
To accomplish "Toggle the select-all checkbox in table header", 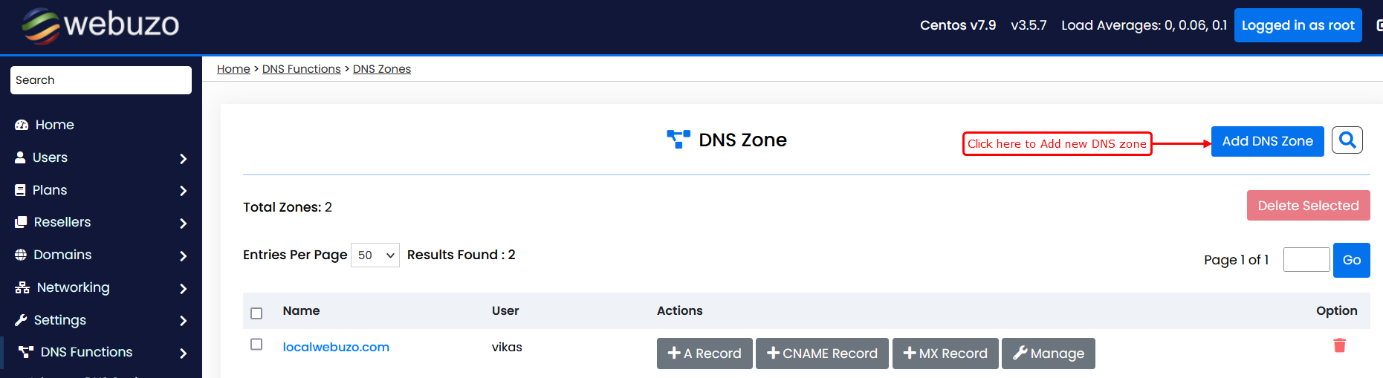I will [x=256, y=313].
